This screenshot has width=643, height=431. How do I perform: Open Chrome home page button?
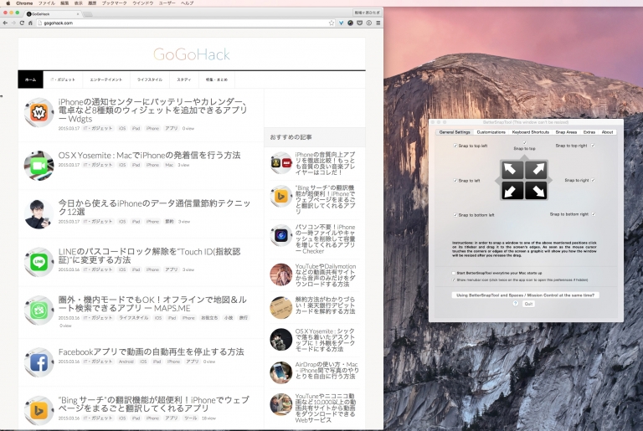pyautogui.click(x=30, y=23)
